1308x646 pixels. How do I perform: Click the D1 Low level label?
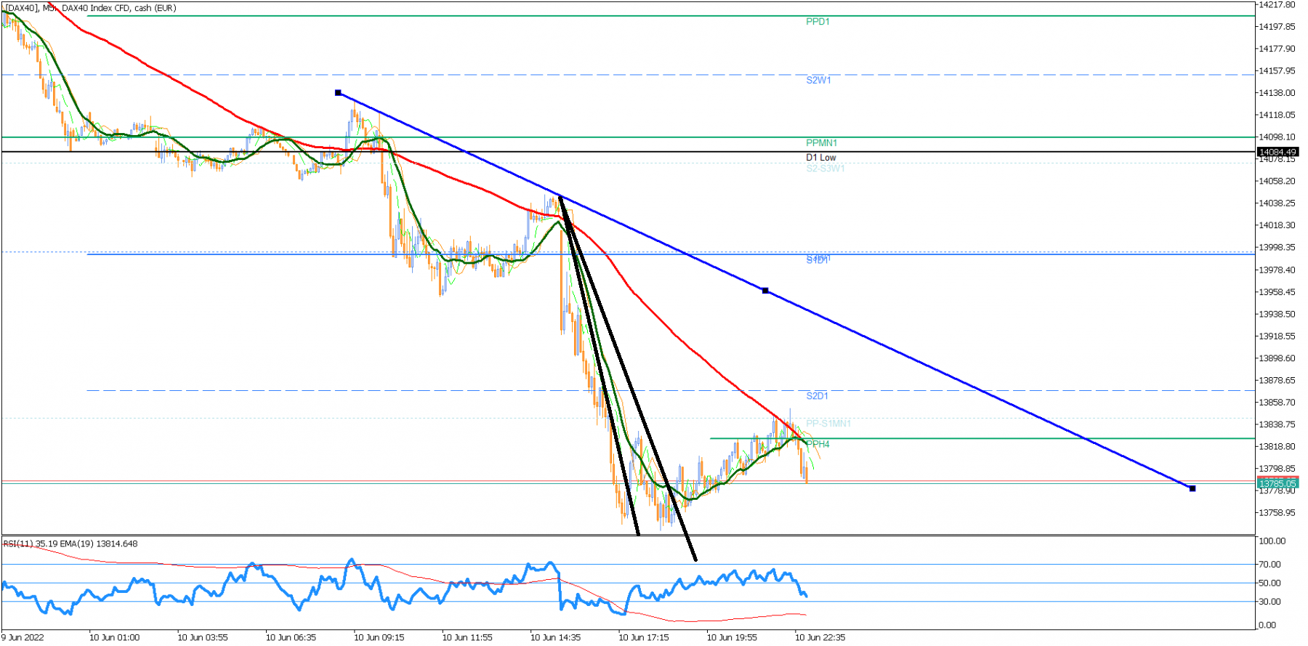point(820,158)
